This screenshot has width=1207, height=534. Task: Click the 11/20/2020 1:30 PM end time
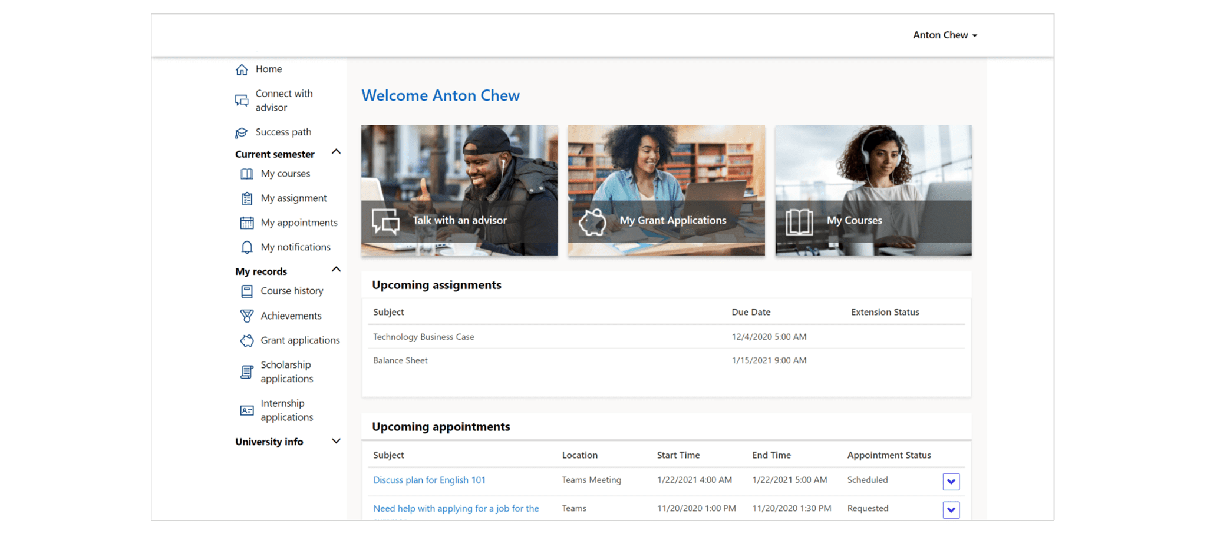click(792, 508)
